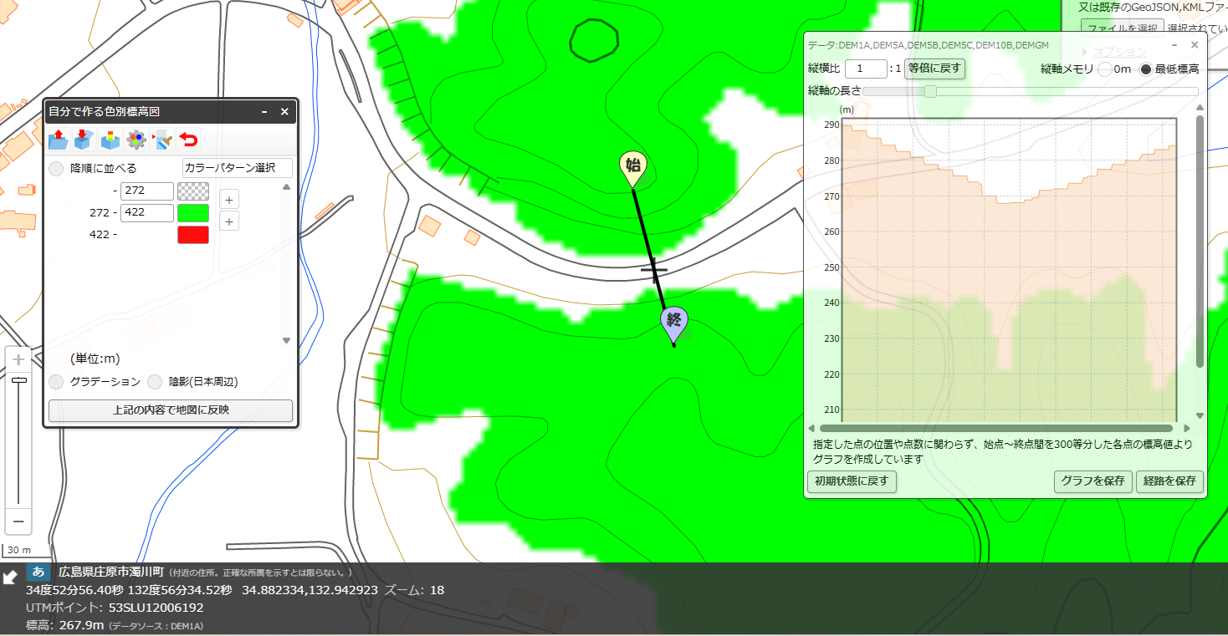Toggle 降順に並べる descending order option
The image size is (1228, 636).
56,168
